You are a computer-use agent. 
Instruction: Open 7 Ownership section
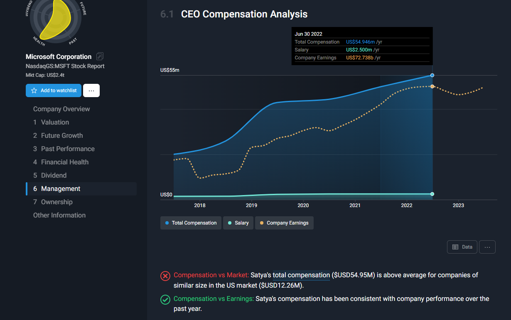pyautogui.click(x=53, y=202)
